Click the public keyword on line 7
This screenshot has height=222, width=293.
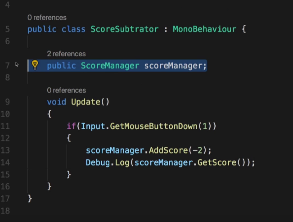[x=62, y=66]
